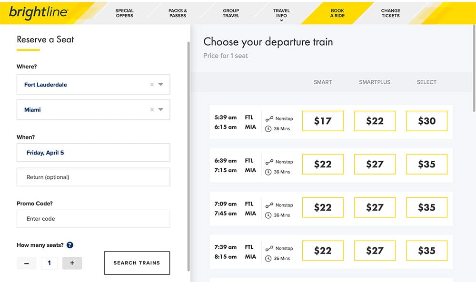Click the Return (optional) date field
The height and width of the screenshot is (282, 476).
(x=93, y=176)
